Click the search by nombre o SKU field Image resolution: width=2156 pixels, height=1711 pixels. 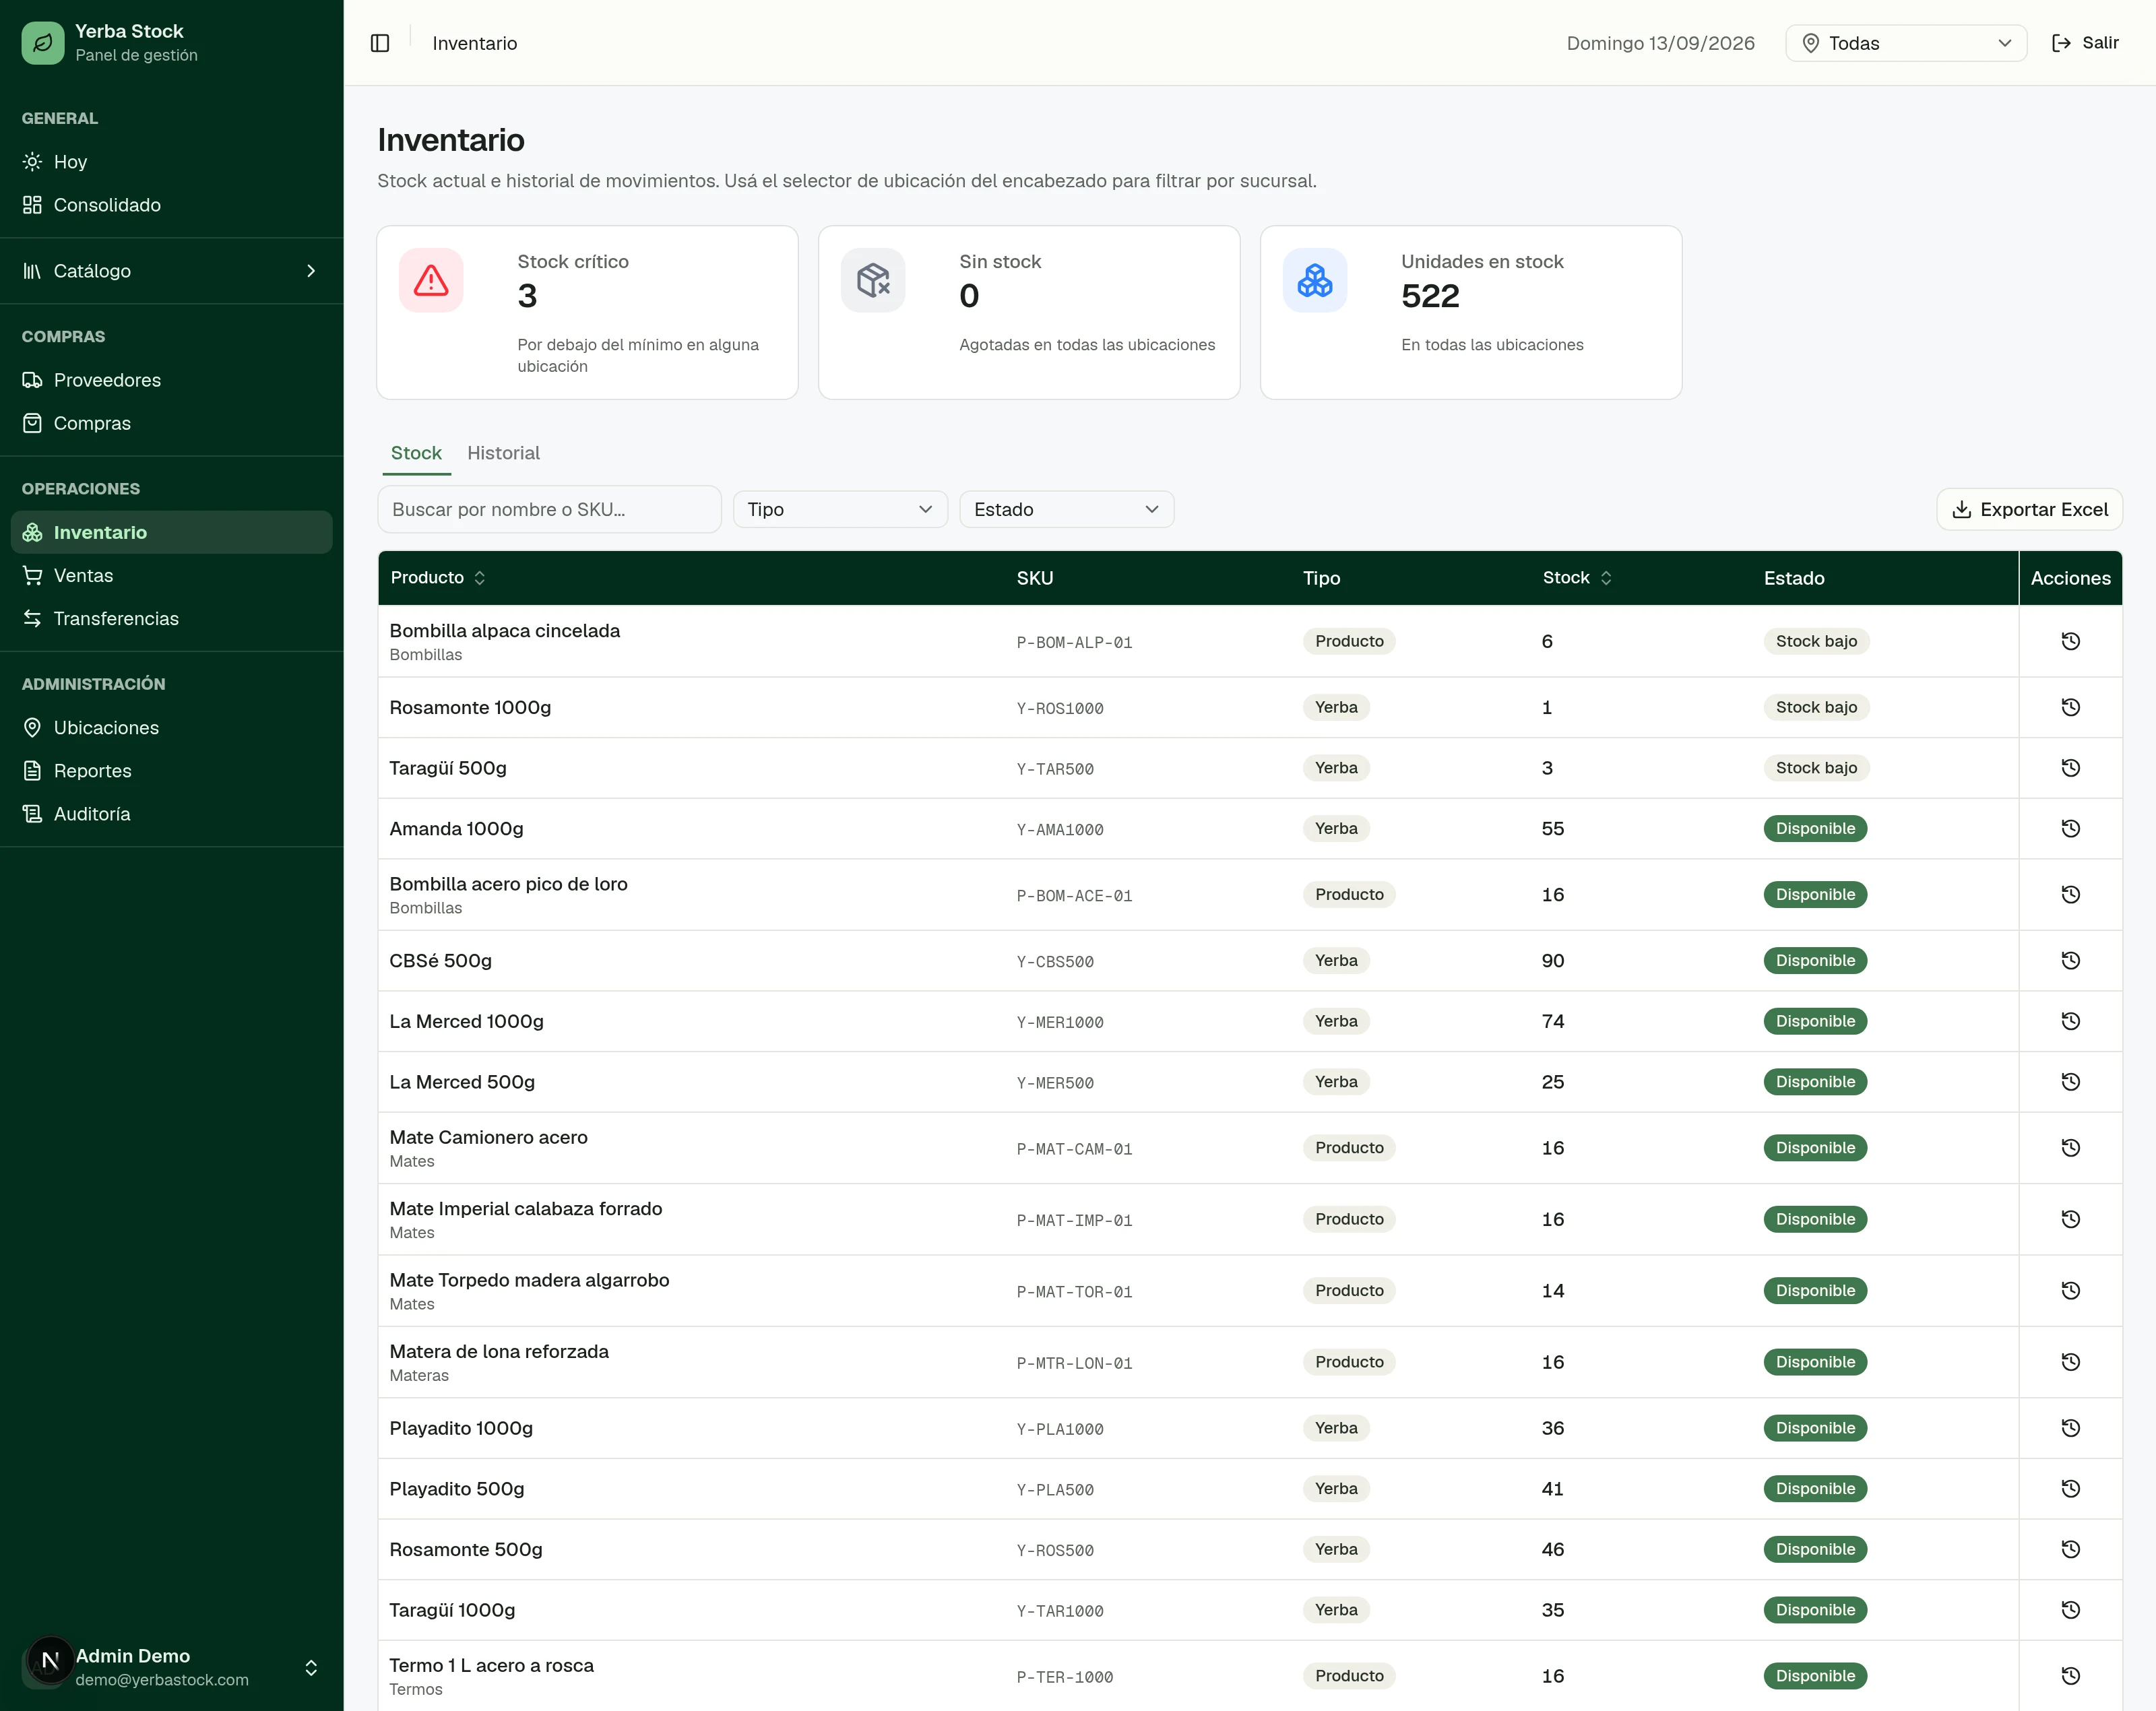549,509
